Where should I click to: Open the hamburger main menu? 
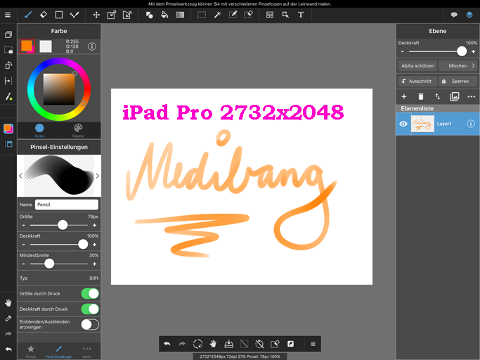[8, 15]
